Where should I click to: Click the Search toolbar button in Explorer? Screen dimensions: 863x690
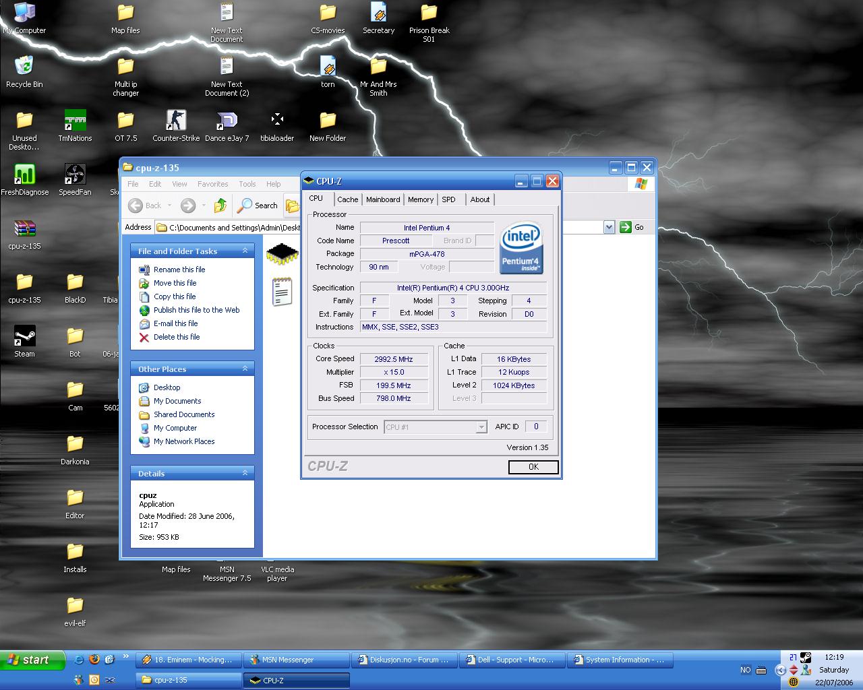click(258, 206)
